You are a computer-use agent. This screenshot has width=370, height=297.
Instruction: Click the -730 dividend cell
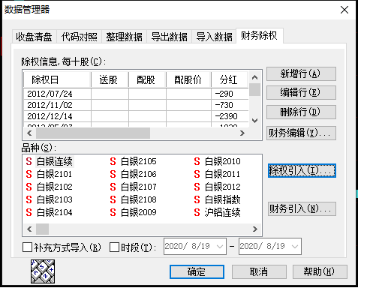tap(230, 105)
